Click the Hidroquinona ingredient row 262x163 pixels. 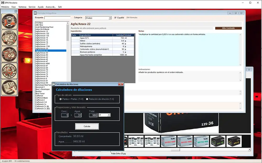coord(103,46)
